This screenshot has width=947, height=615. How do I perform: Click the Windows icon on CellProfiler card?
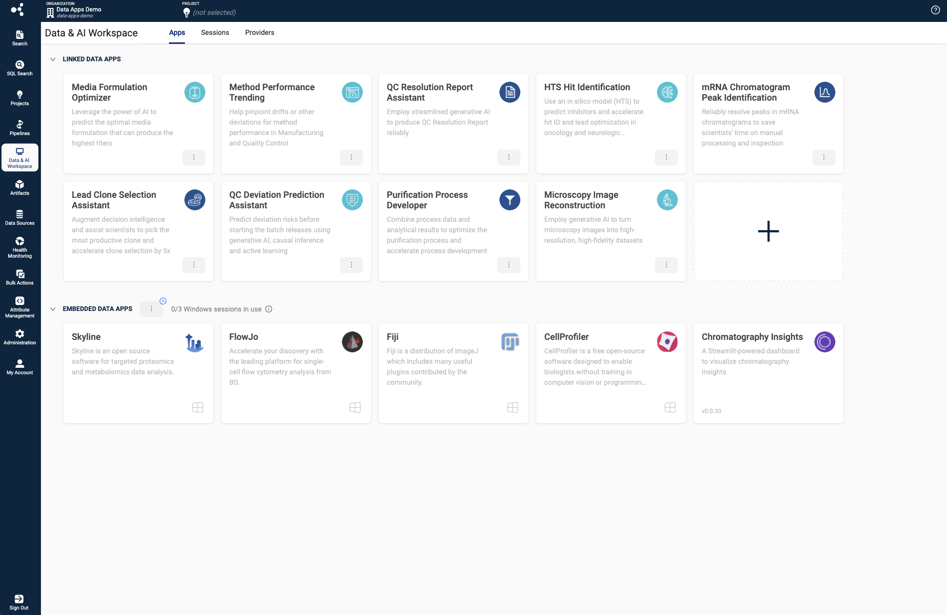pyautogui.click(x=670, y=408)
